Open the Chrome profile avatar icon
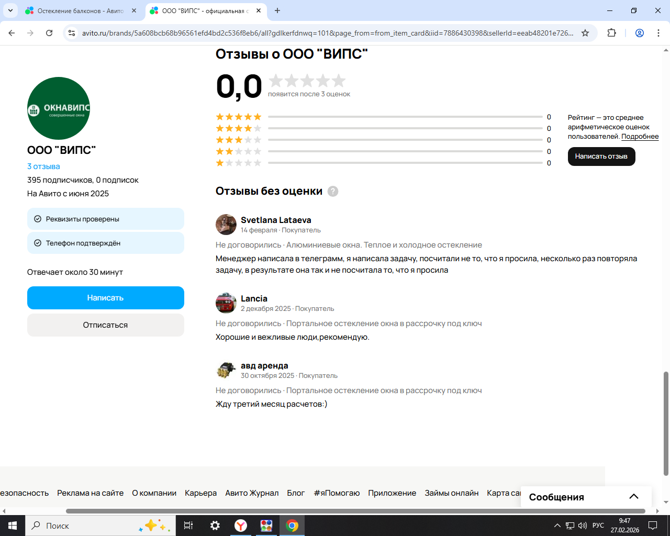The image size is (670, 536). pos(639,33)
